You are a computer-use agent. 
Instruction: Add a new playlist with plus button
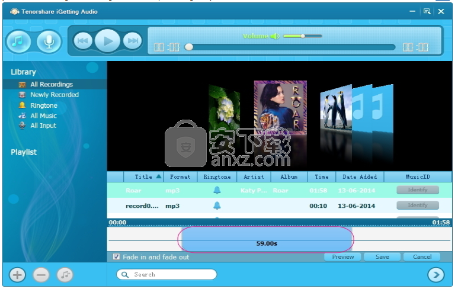pos(17,275)
